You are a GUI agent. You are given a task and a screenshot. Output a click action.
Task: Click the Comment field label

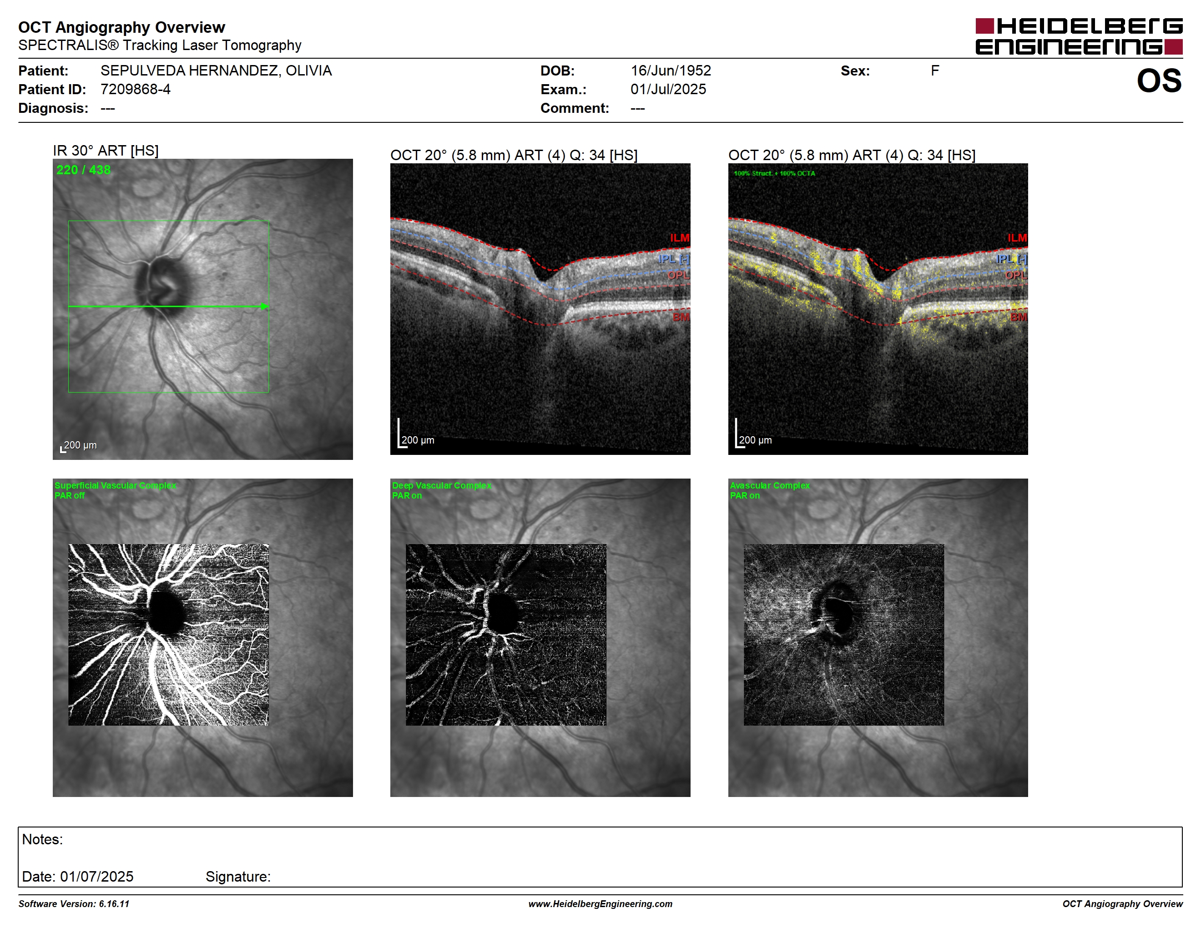pyautogui.click(x=575, y=108)
